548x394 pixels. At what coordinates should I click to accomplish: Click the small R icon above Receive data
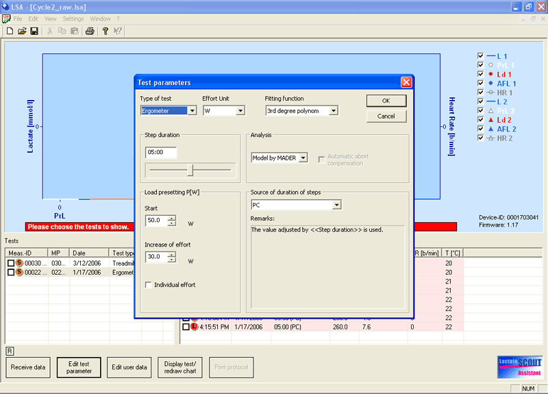[10, 351]
